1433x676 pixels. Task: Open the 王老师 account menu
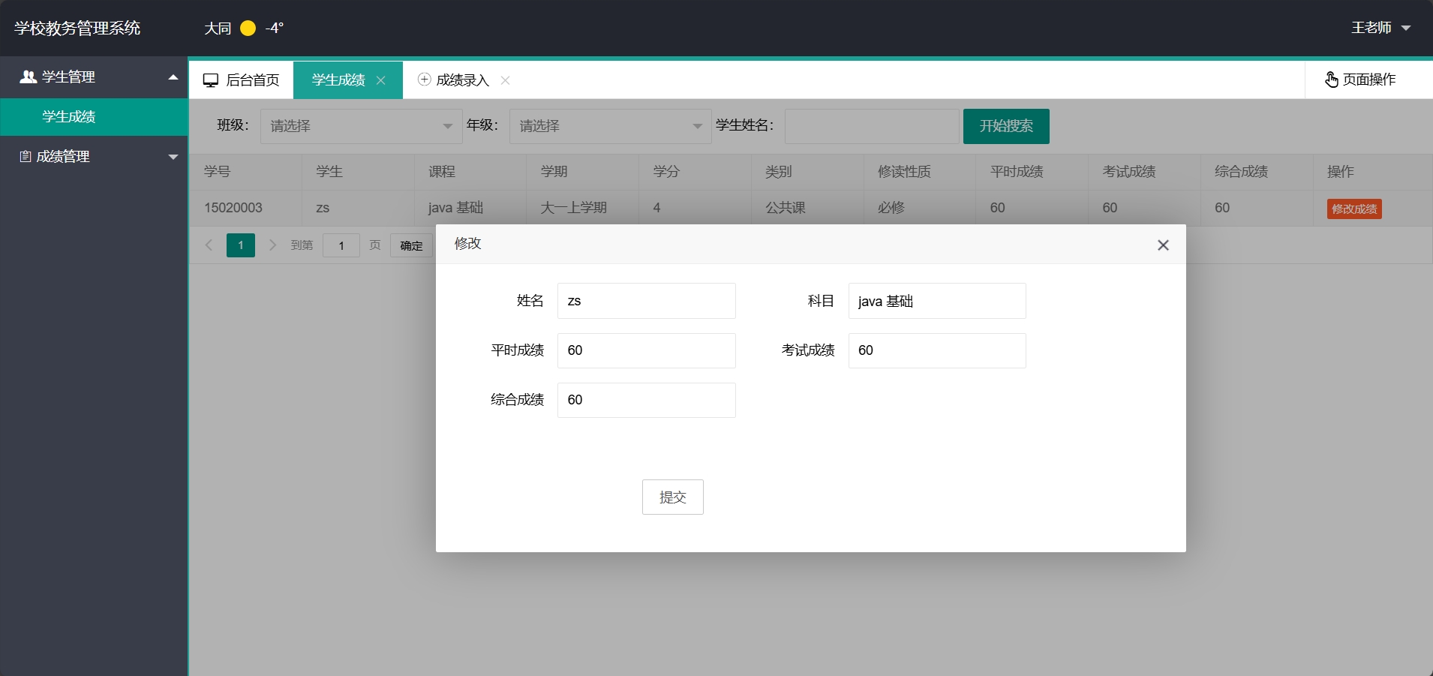(x=1380, y=28)
